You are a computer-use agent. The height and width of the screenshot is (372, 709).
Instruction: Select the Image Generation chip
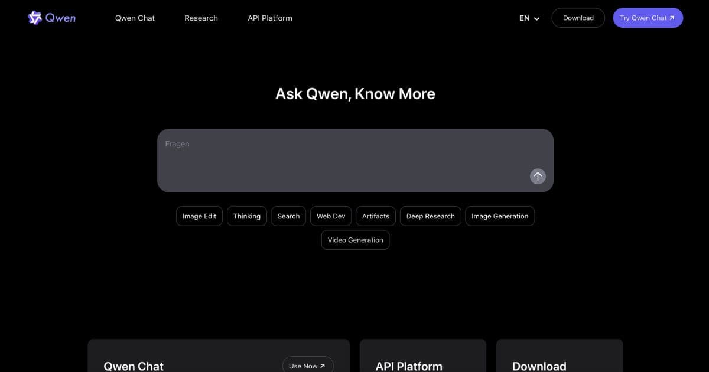point(500,216)
